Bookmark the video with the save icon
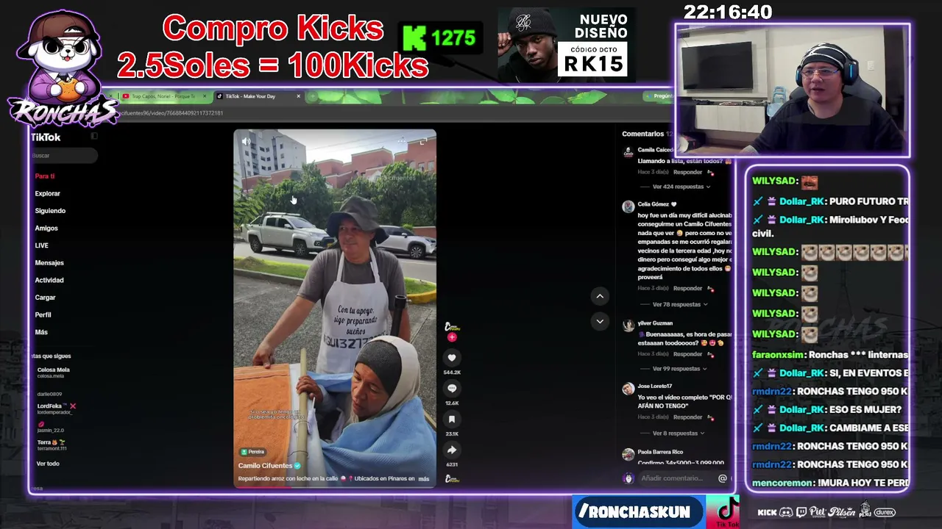 [452, 420]
